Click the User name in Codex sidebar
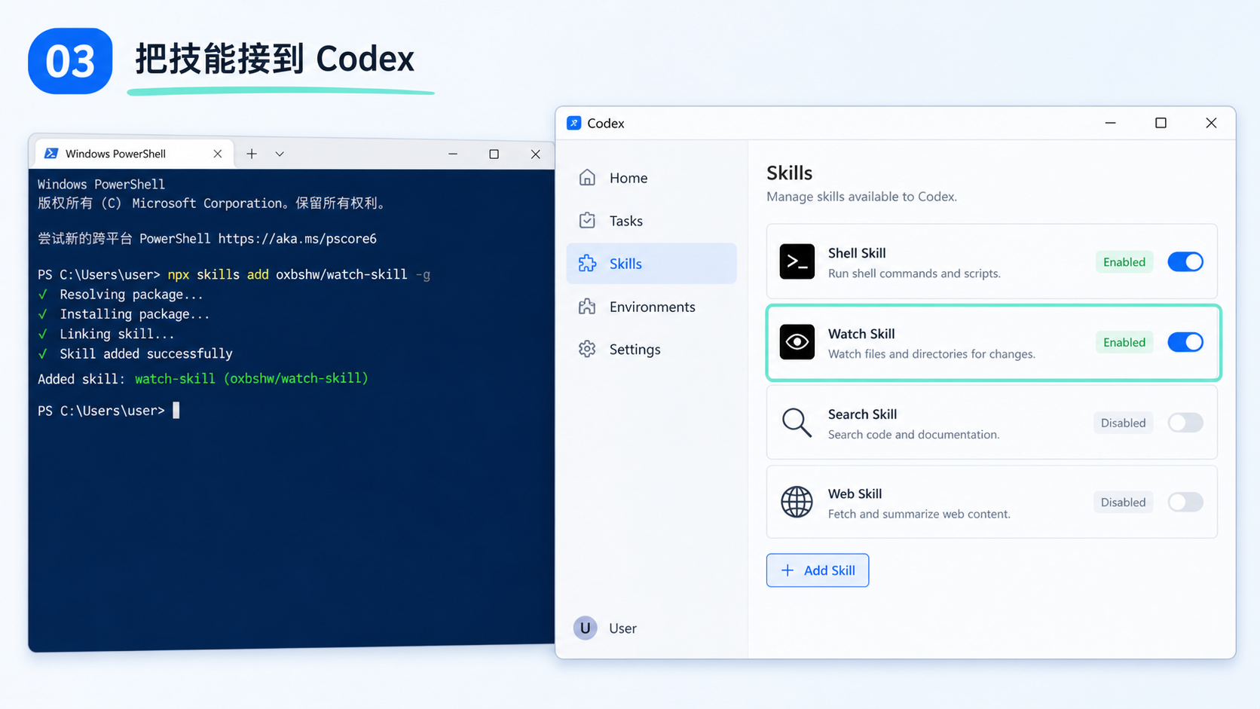 click(x=622, y=628)
